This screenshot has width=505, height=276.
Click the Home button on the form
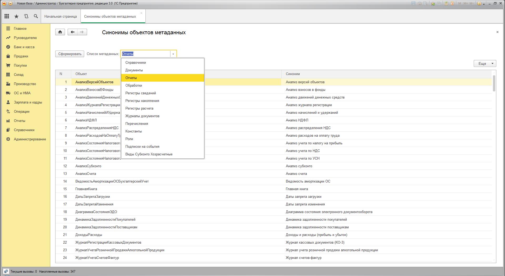(x=60, y=32)
